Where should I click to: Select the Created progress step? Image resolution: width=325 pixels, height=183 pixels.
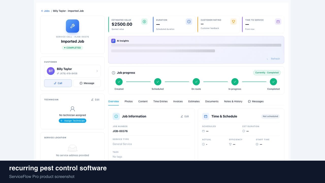tap(119, 82)
